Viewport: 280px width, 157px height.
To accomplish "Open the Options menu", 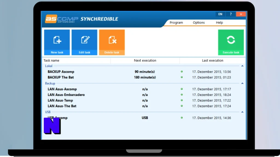I will pyautogui.click(x=199, y=23).
